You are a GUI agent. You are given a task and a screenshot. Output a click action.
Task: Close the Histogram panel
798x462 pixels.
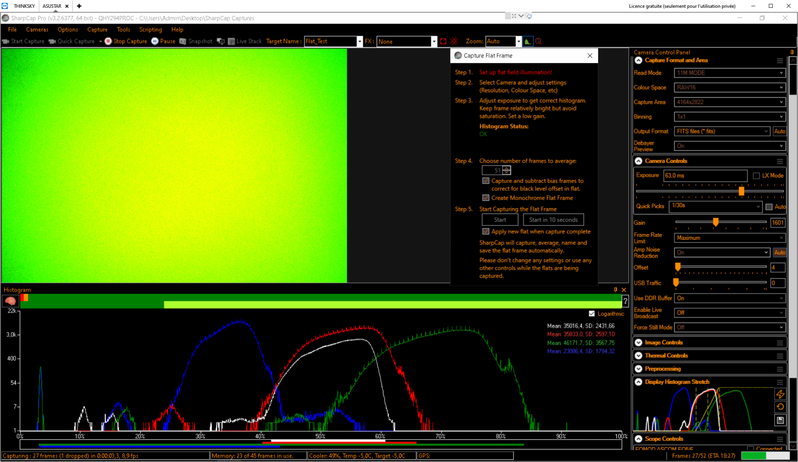624,290
